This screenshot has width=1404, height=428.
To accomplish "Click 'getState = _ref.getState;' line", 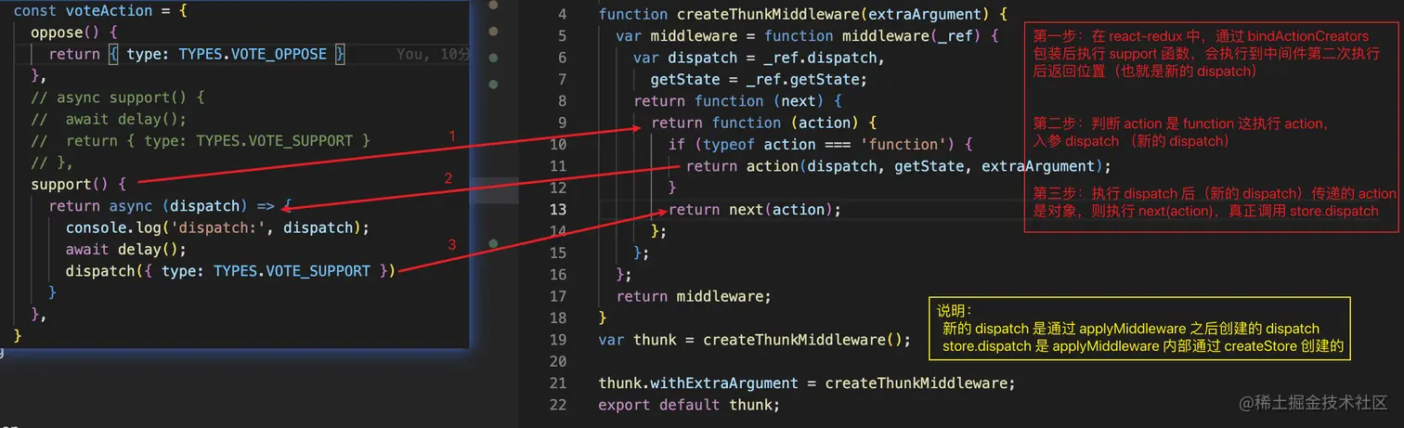I will pos(759,79).
